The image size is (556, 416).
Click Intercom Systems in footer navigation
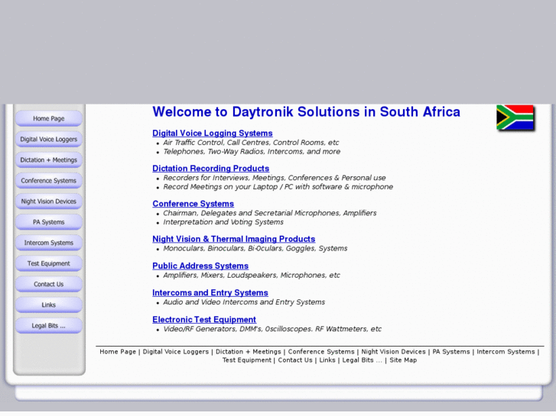click(506, 352)
